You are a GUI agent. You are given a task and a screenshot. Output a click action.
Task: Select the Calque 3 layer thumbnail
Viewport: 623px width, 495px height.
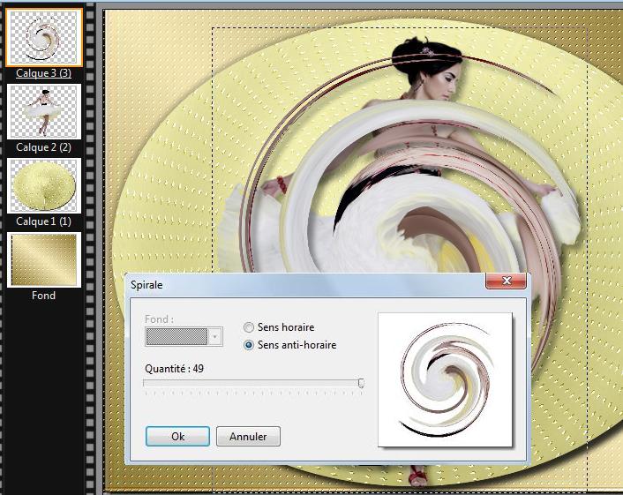point(44,38)
